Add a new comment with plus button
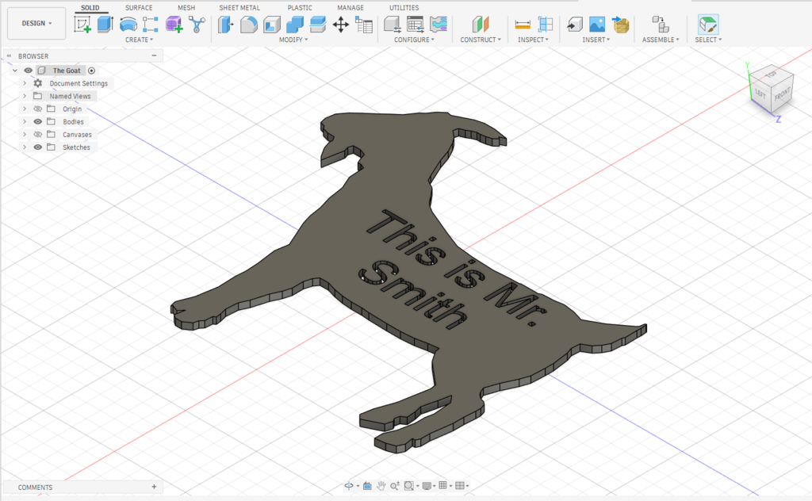Viewport: 812px width, 501px height. [154, 487]
